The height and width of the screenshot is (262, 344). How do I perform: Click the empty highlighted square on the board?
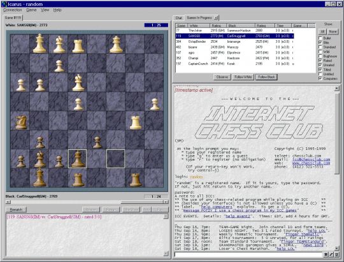(115, 159)
